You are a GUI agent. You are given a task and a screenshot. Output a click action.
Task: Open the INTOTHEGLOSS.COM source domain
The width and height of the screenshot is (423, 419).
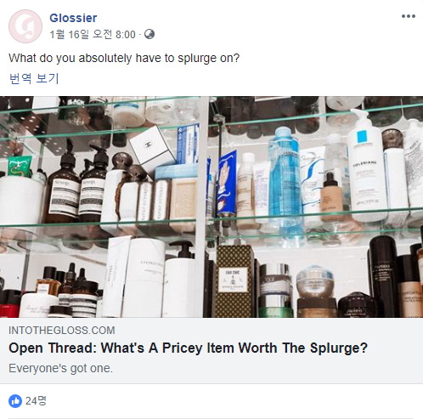pos(62,331)
